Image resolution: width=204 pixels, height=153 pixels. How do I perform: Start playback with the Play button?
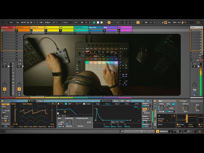(94, 23)
